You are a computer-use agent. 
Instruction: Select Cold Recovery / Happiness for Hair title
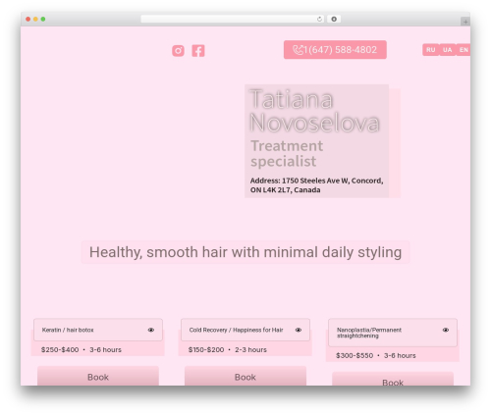pos(236,330)
